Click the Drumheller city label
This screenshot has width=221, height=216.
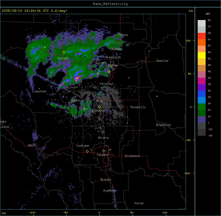tap(164, 125)
